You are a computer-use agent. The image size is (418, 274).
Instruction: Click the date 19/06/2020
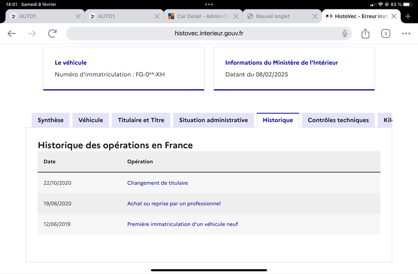[x=57, y=204]
